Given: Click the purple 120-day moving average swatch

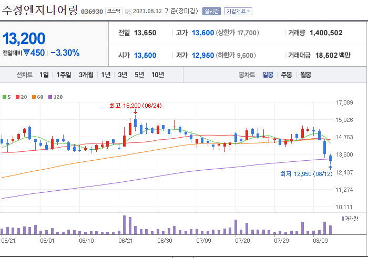Looking at the screenshot, I should (x=50, y=97).
